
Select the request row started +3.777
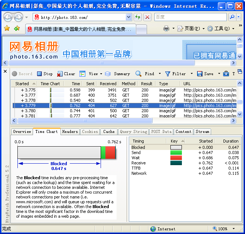124,95
